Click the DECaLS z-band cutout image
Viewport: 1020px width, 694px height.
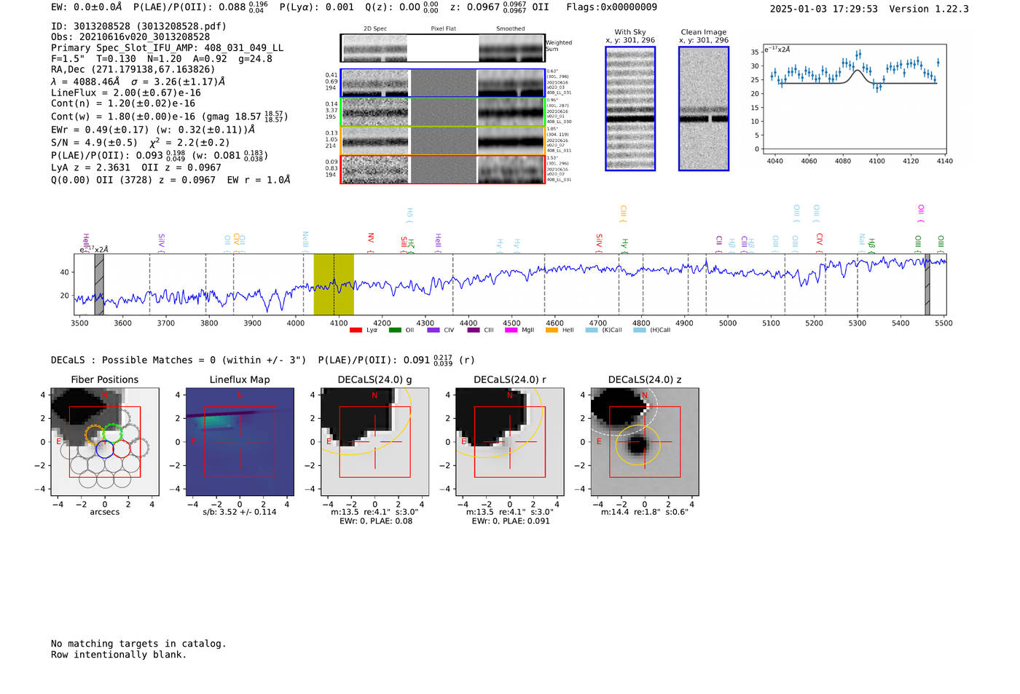coord(645,441)
